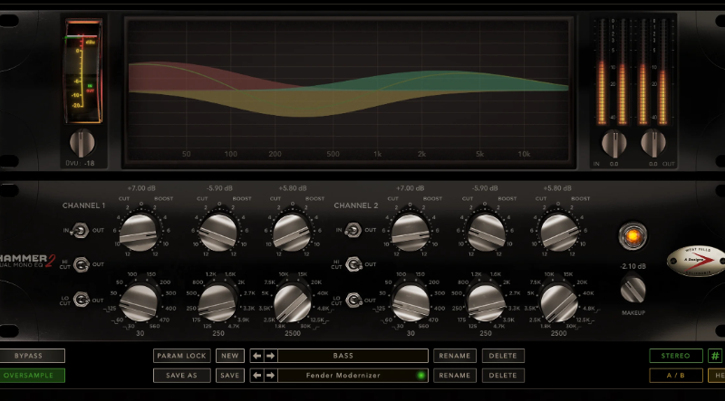Toggle Channel 2 IN/OUT switch
The image size is (725, 401).
(x=353, y=230)
